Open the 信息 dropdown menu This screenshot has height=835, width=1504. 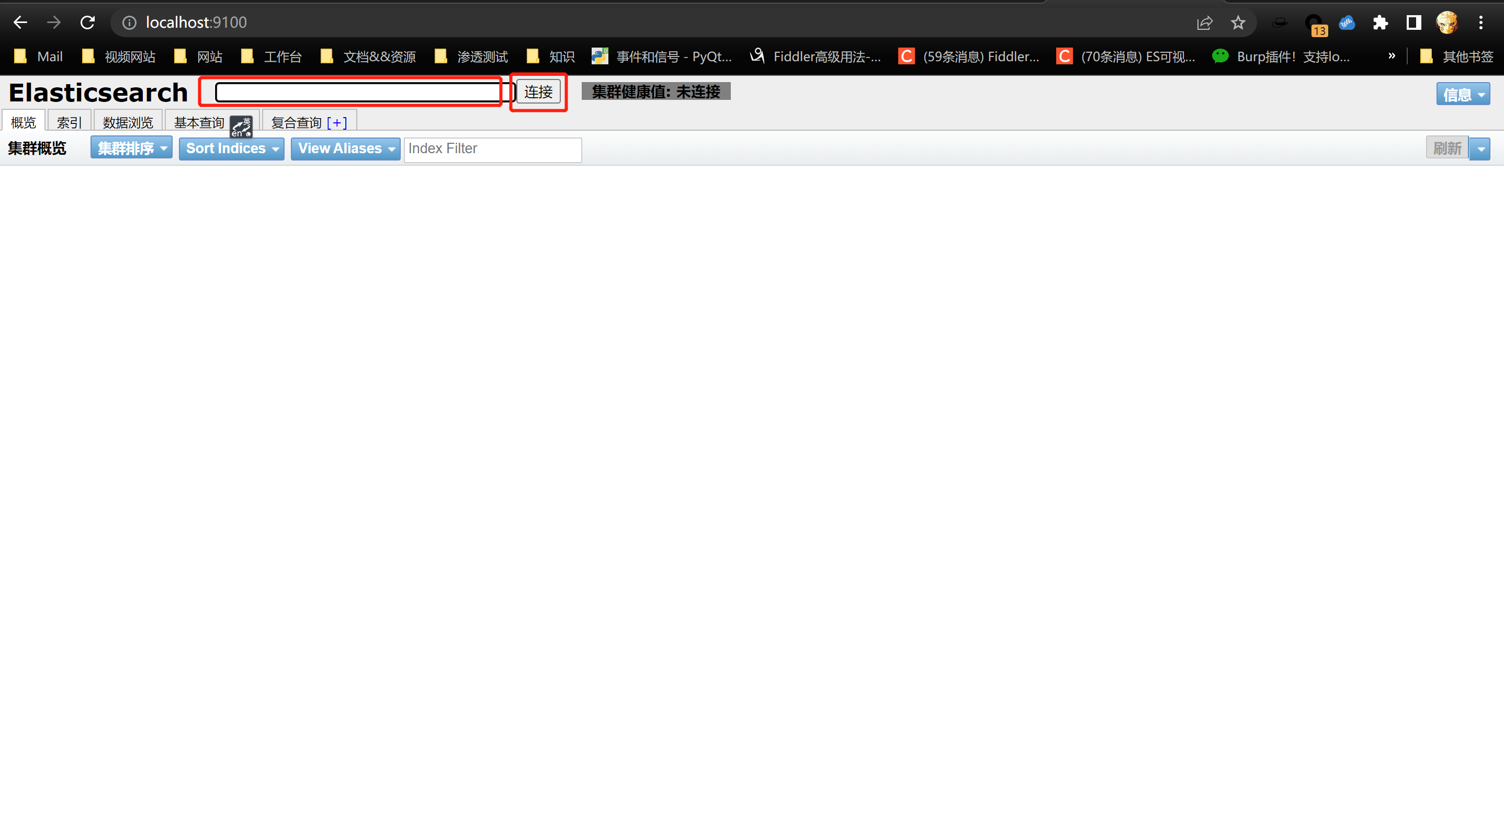tap(1463, 94)
